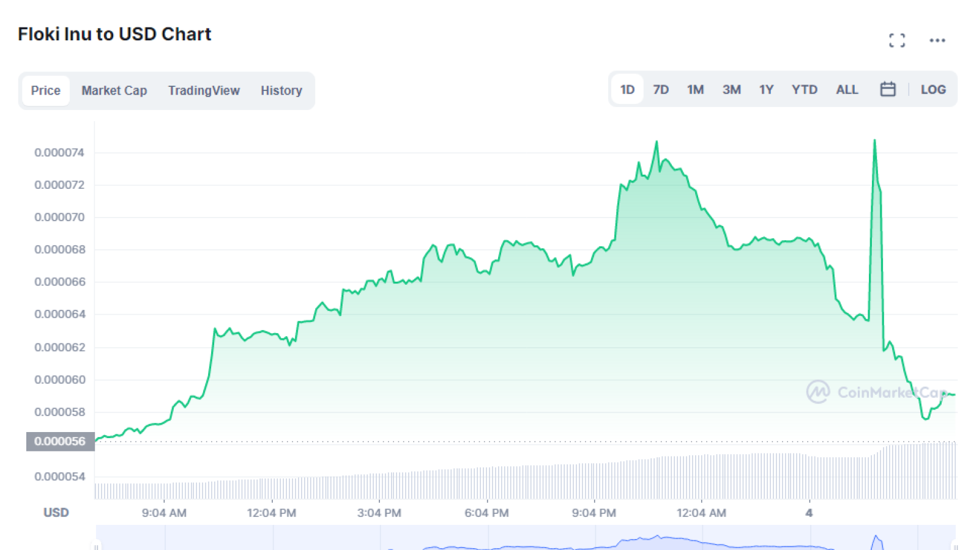Click the 0.000064 price axis label

coord(59,314)
